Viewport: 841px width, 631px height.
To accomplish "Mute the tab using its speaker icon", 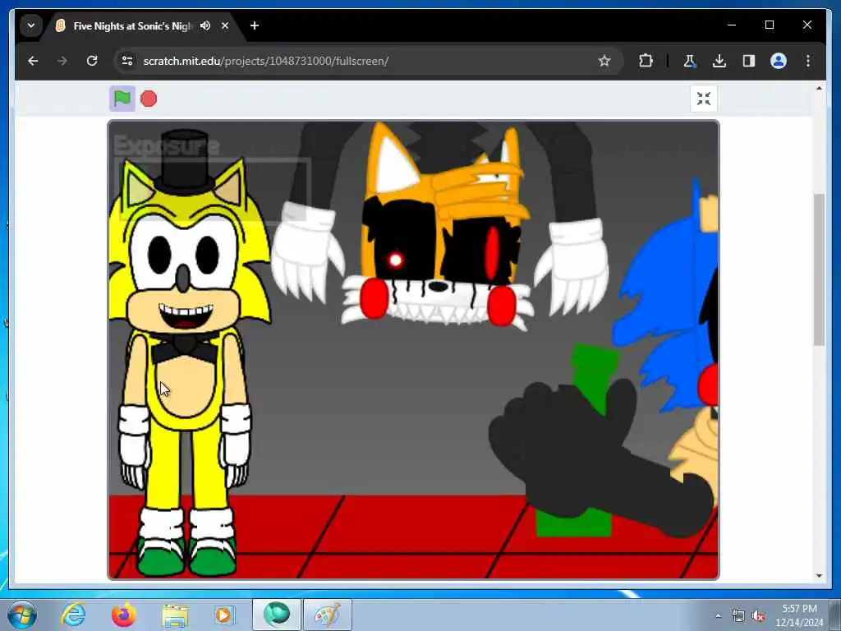I will tap(205, 25).
